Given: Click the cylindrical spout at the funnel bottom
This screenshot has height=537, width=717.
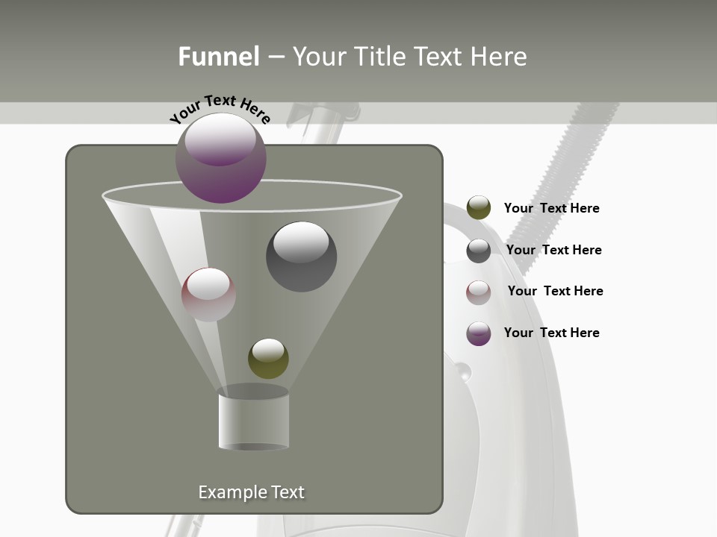Looking at the screenshot, I should [x=253, y=419].
